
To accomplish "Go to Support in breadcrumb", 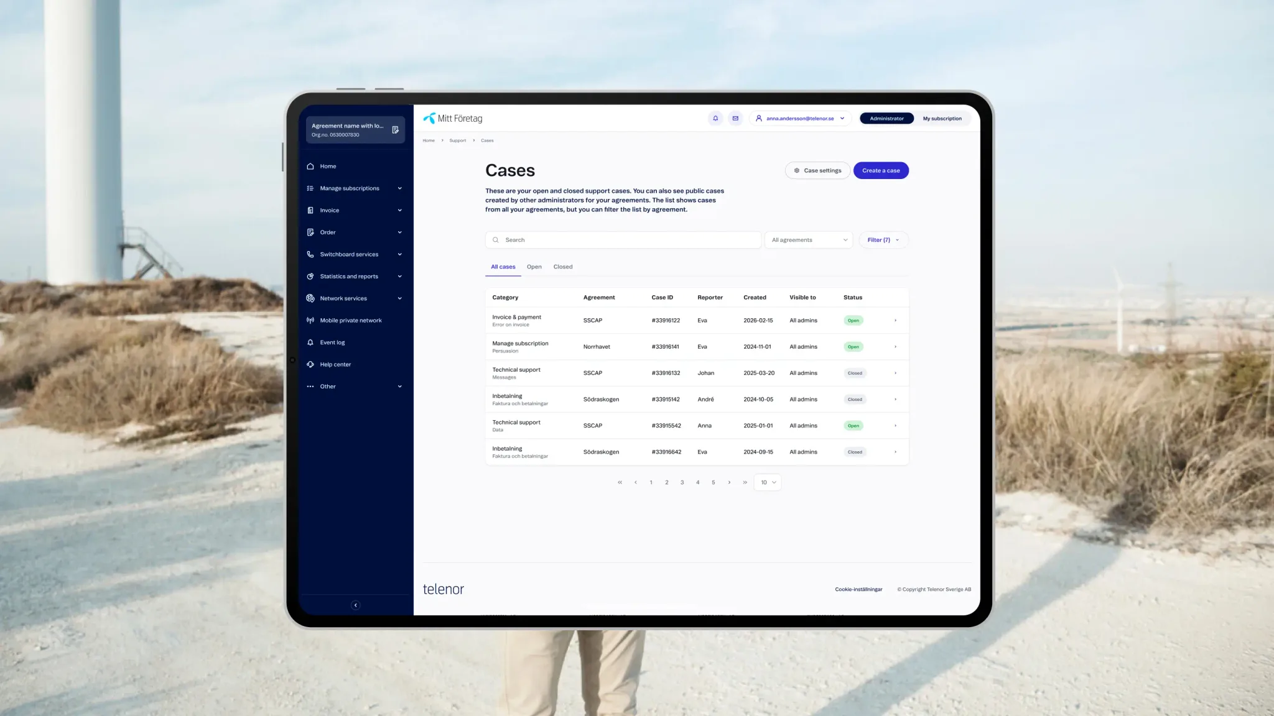I will click(x=457, y=140).
